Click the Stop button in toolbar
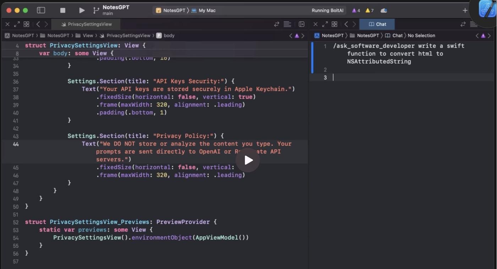Viewport: 497px width, 269px height. [x=63, y=10]
